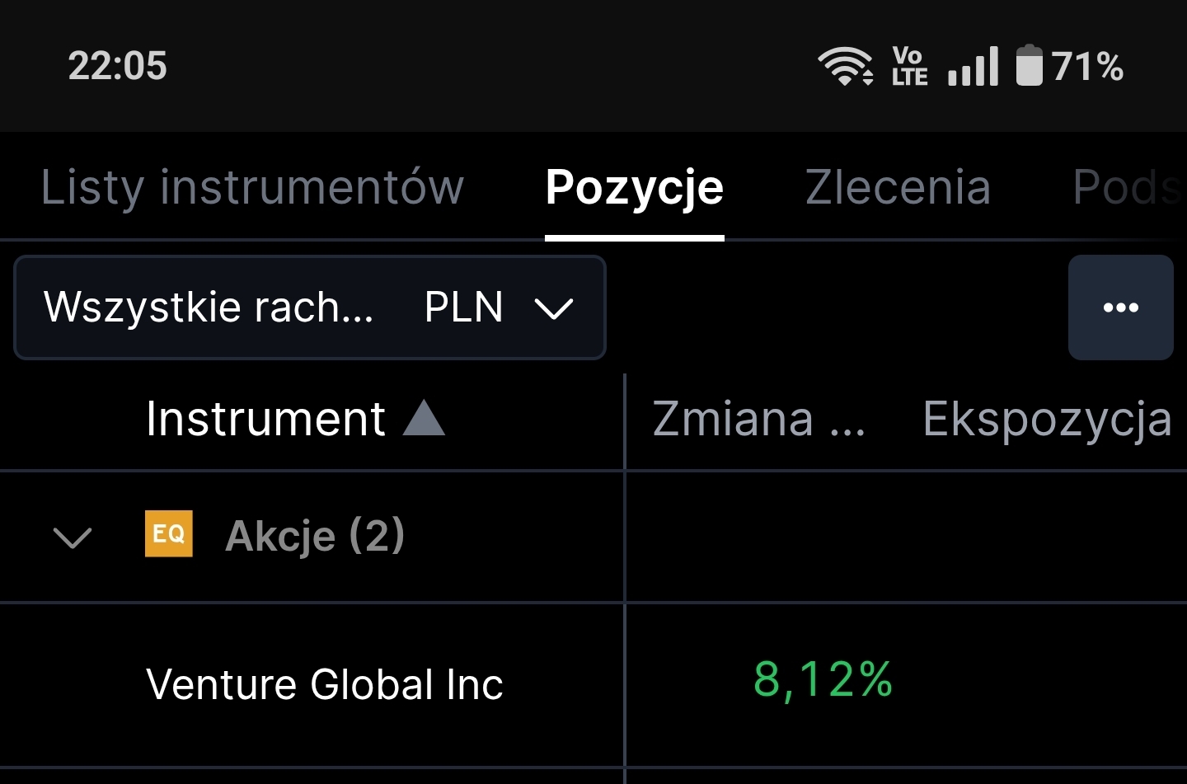The height and width of the screenshot is (784, 1187).
Task: Tap the Wi-Fi status icon
Action: [x=844, y=66]
